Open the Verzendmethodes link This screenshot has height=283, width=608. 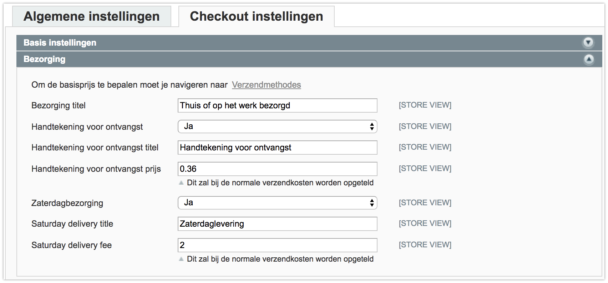[267, 85]
